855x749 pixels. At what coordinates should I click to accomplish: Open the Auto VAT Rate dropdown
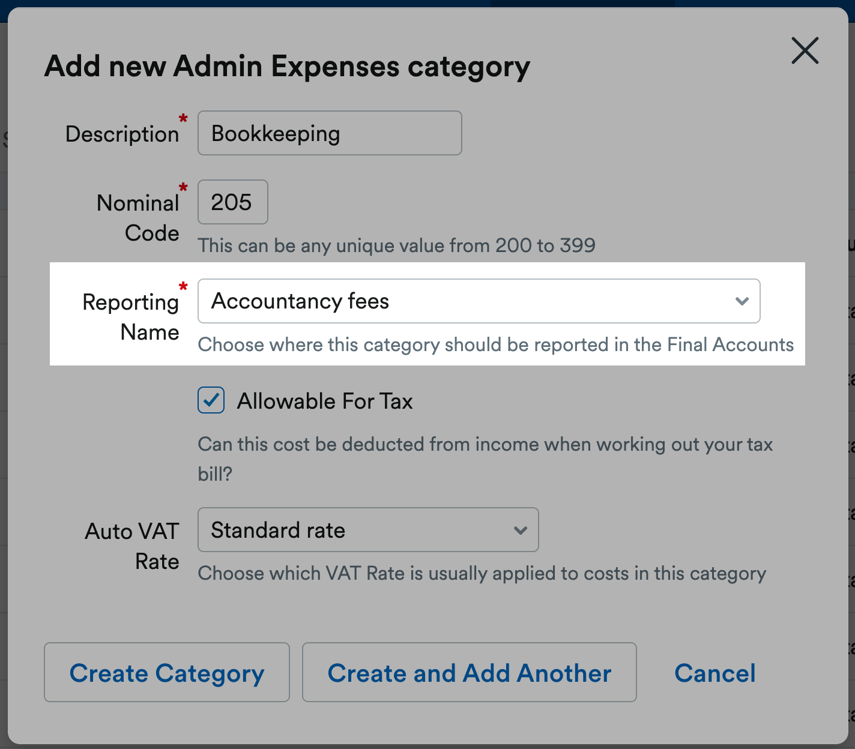pyautogui.click(x=368, y=529)
